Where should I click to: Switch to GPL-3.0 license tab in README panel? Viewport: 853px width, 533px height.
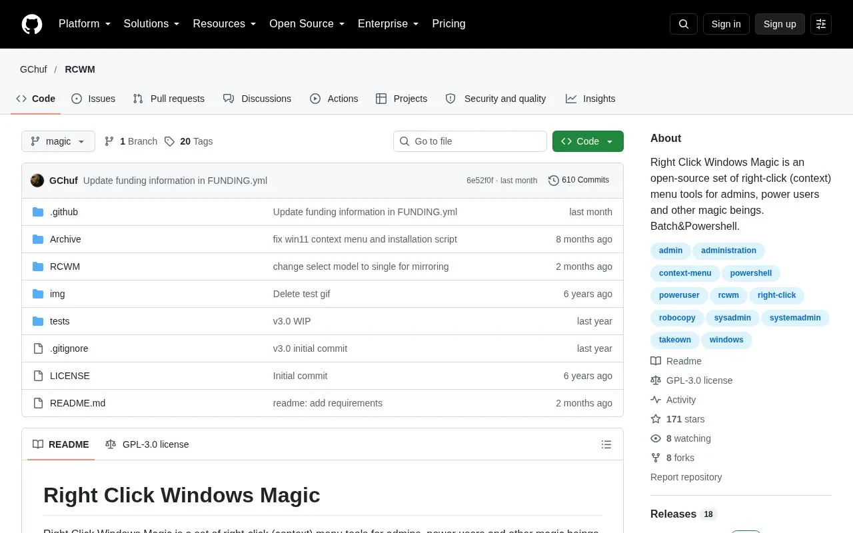point(147,444)
